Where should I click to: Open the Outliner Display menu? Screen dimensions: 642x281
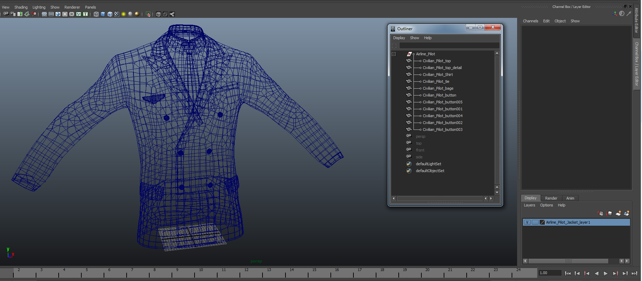pyautogui.click(x=399, y=38)
